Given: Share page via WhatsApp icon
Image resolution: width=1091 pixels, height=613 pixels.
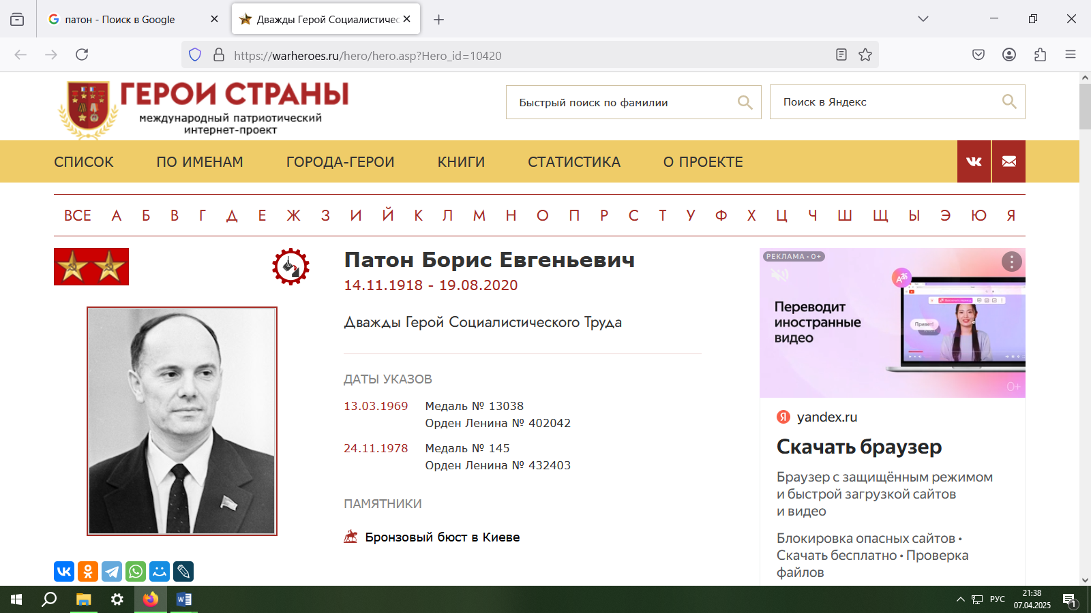Looking at the screenshot, I should pyautogui.click(x=136, y=571).
